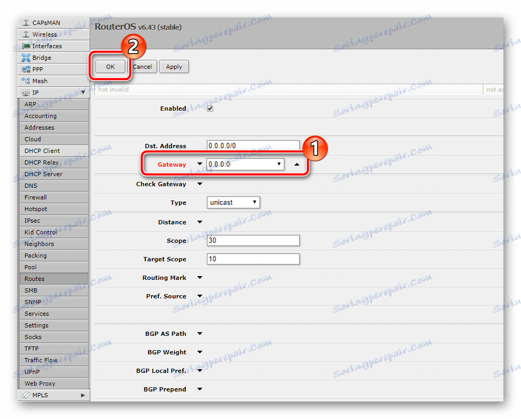Image resolution: width=521 pixels, height=419 pixels.
Task: Open the SMB submenu item
Action: pos(54,290)
